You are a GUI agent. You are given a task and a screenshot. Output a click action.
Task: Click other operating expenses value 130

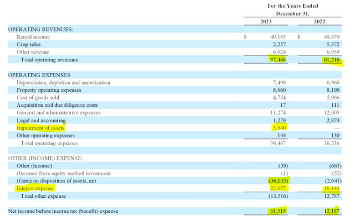pyautogui.click(x=335, y=136)
